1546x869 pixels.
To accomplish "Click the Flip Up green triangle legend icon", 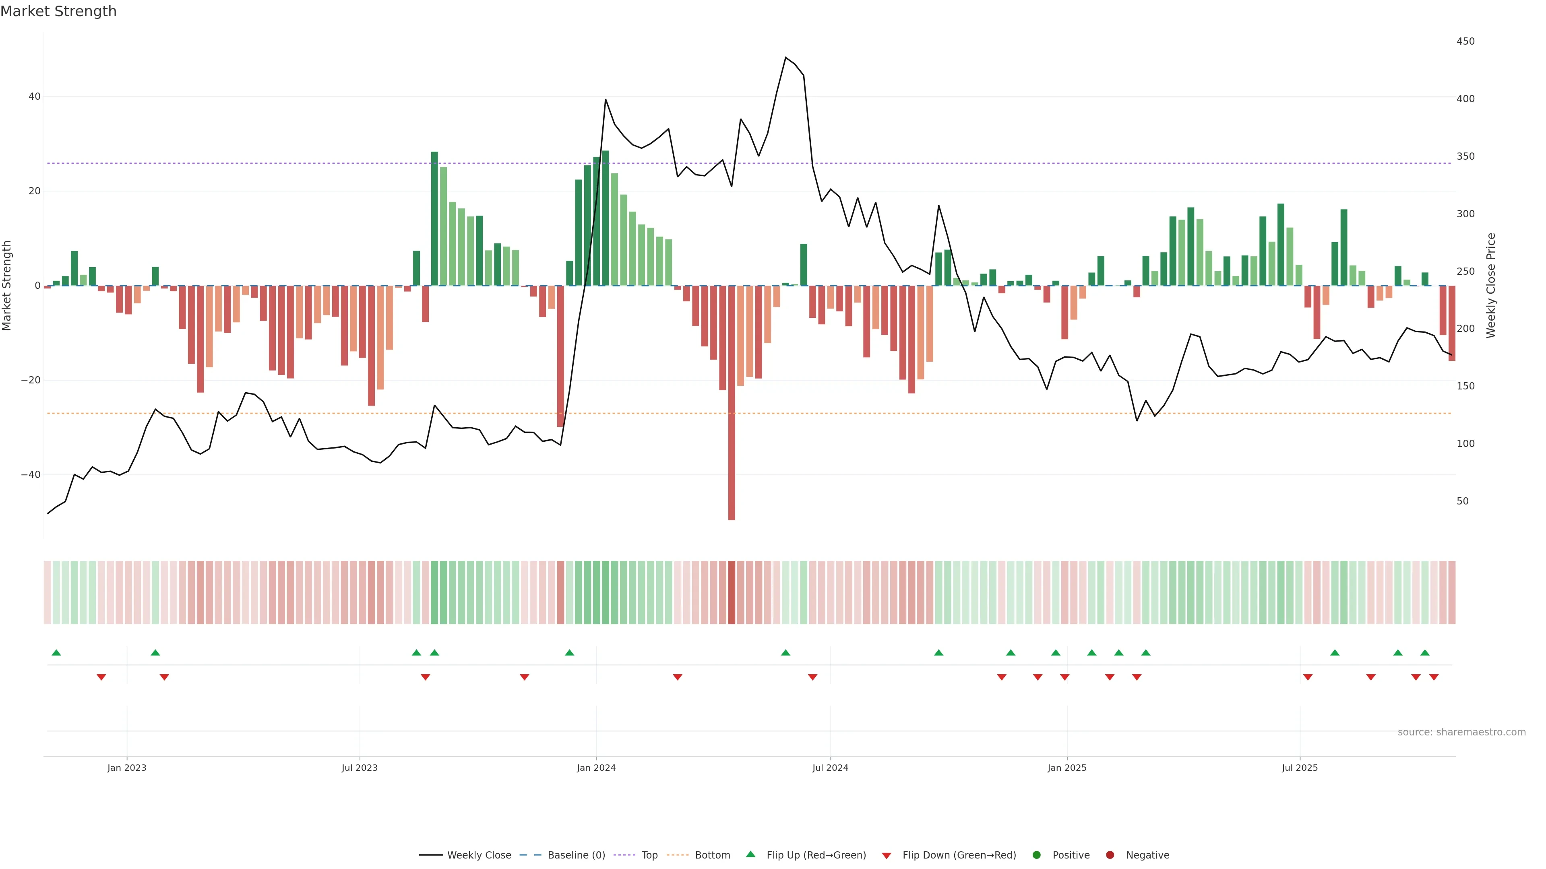I will [x=750, y=854].
